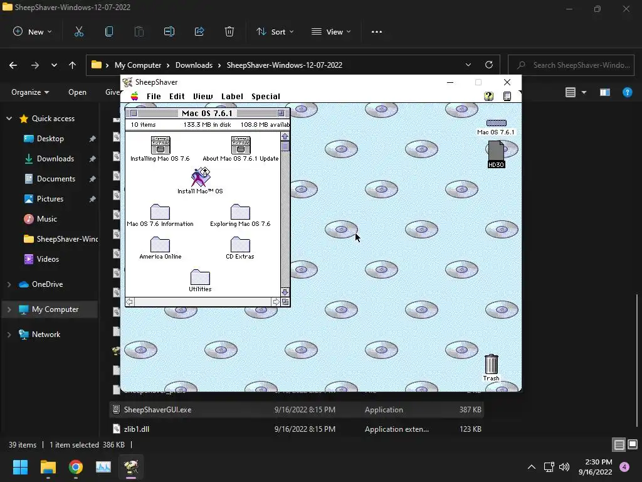Click the Copy icon in Explorer toolbar
This screenshot has width=642, height=482.
click(109, 31)
